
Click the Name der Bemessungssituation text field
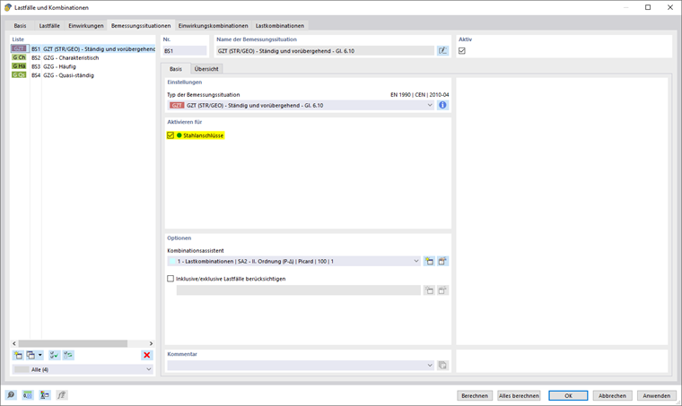[x=325, y=51]
